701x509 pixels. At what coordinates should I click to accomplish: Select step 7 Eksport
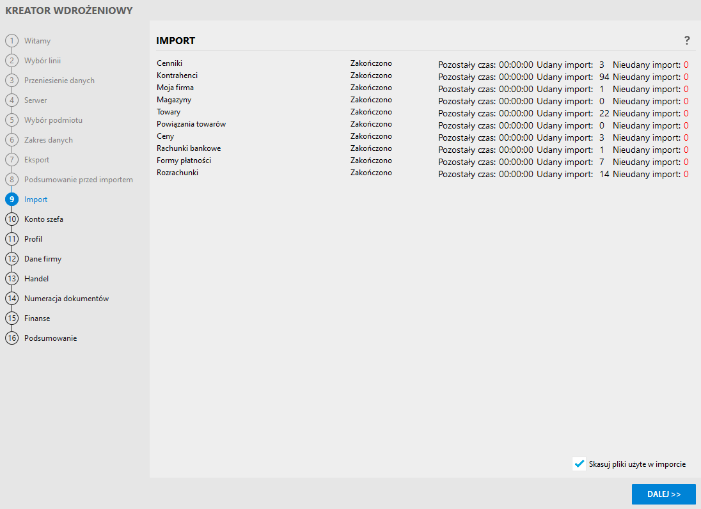coord(28,159)
